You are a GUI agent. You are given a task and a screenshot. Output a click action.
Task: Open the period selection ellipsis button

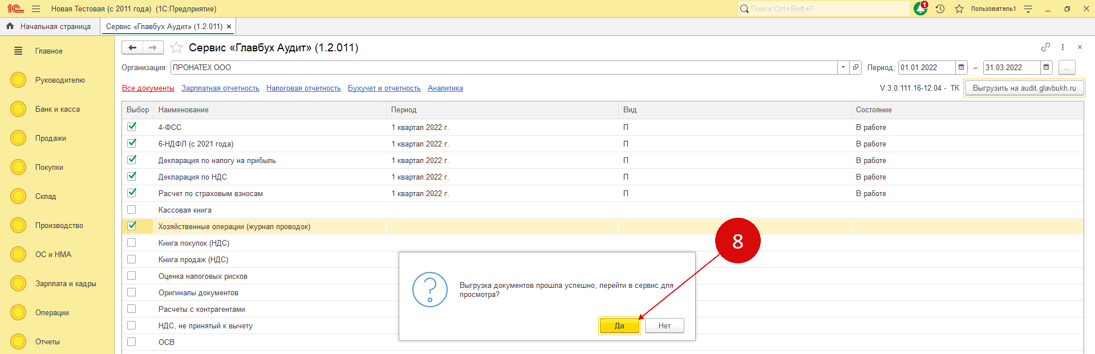tap(1066, 67)
